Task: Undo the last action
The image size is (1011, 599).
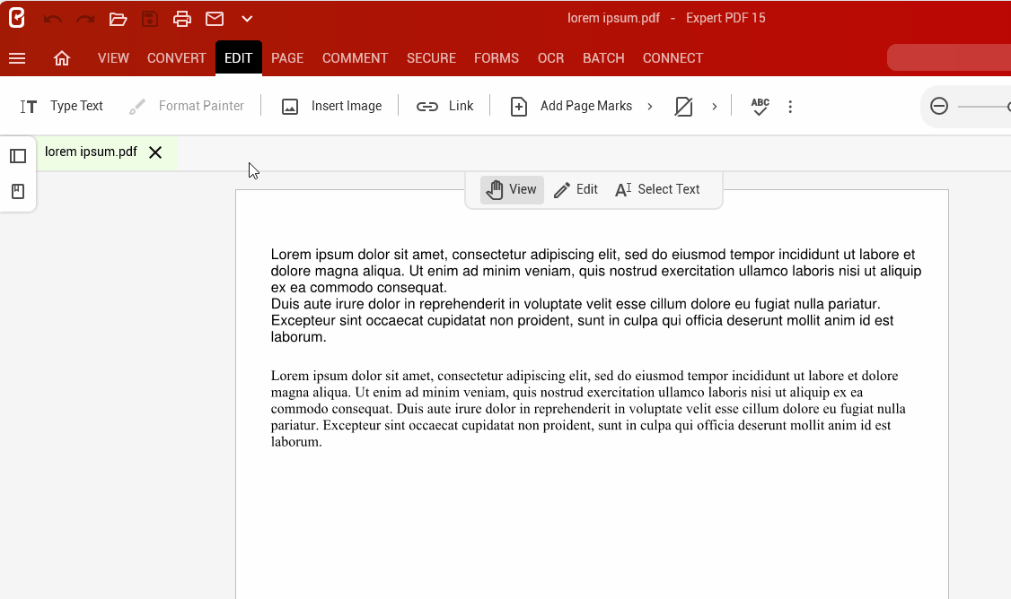Action: [x=52, y=19]
